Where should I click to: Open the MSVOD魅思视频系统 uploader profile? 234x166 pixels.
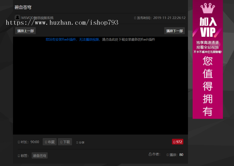37,18
